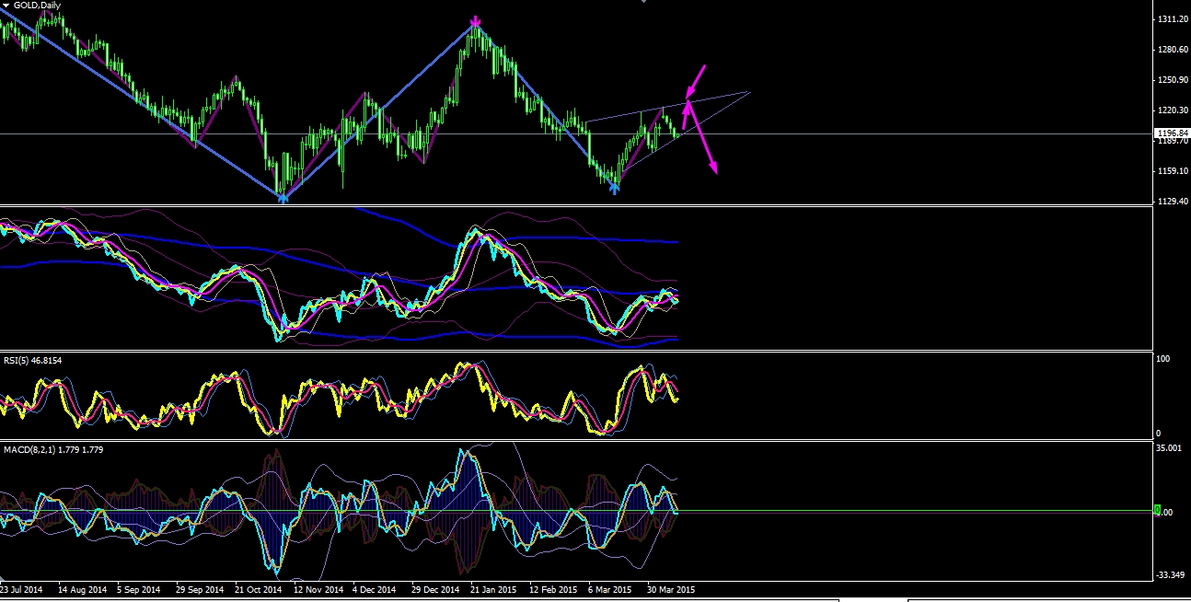Click the RSI scale value 100
1191x602 pixels.
pos(1163,359)
